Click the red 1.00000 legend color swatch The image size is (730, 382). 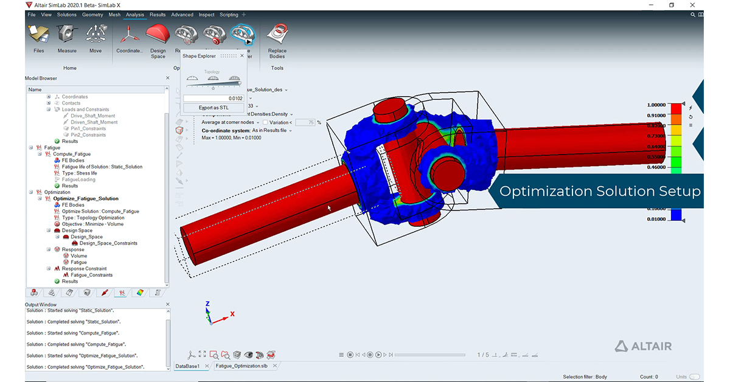coord(676,109)
